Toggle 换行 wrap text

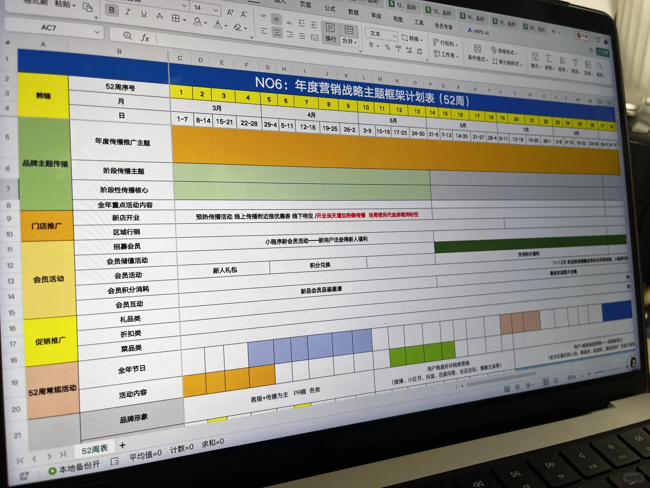click(330, 33)
